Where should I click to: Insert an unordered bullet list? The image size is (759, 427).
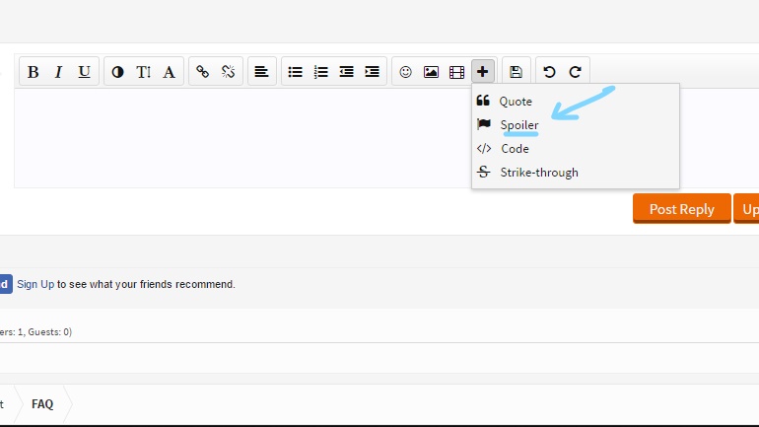coord(296,72)
